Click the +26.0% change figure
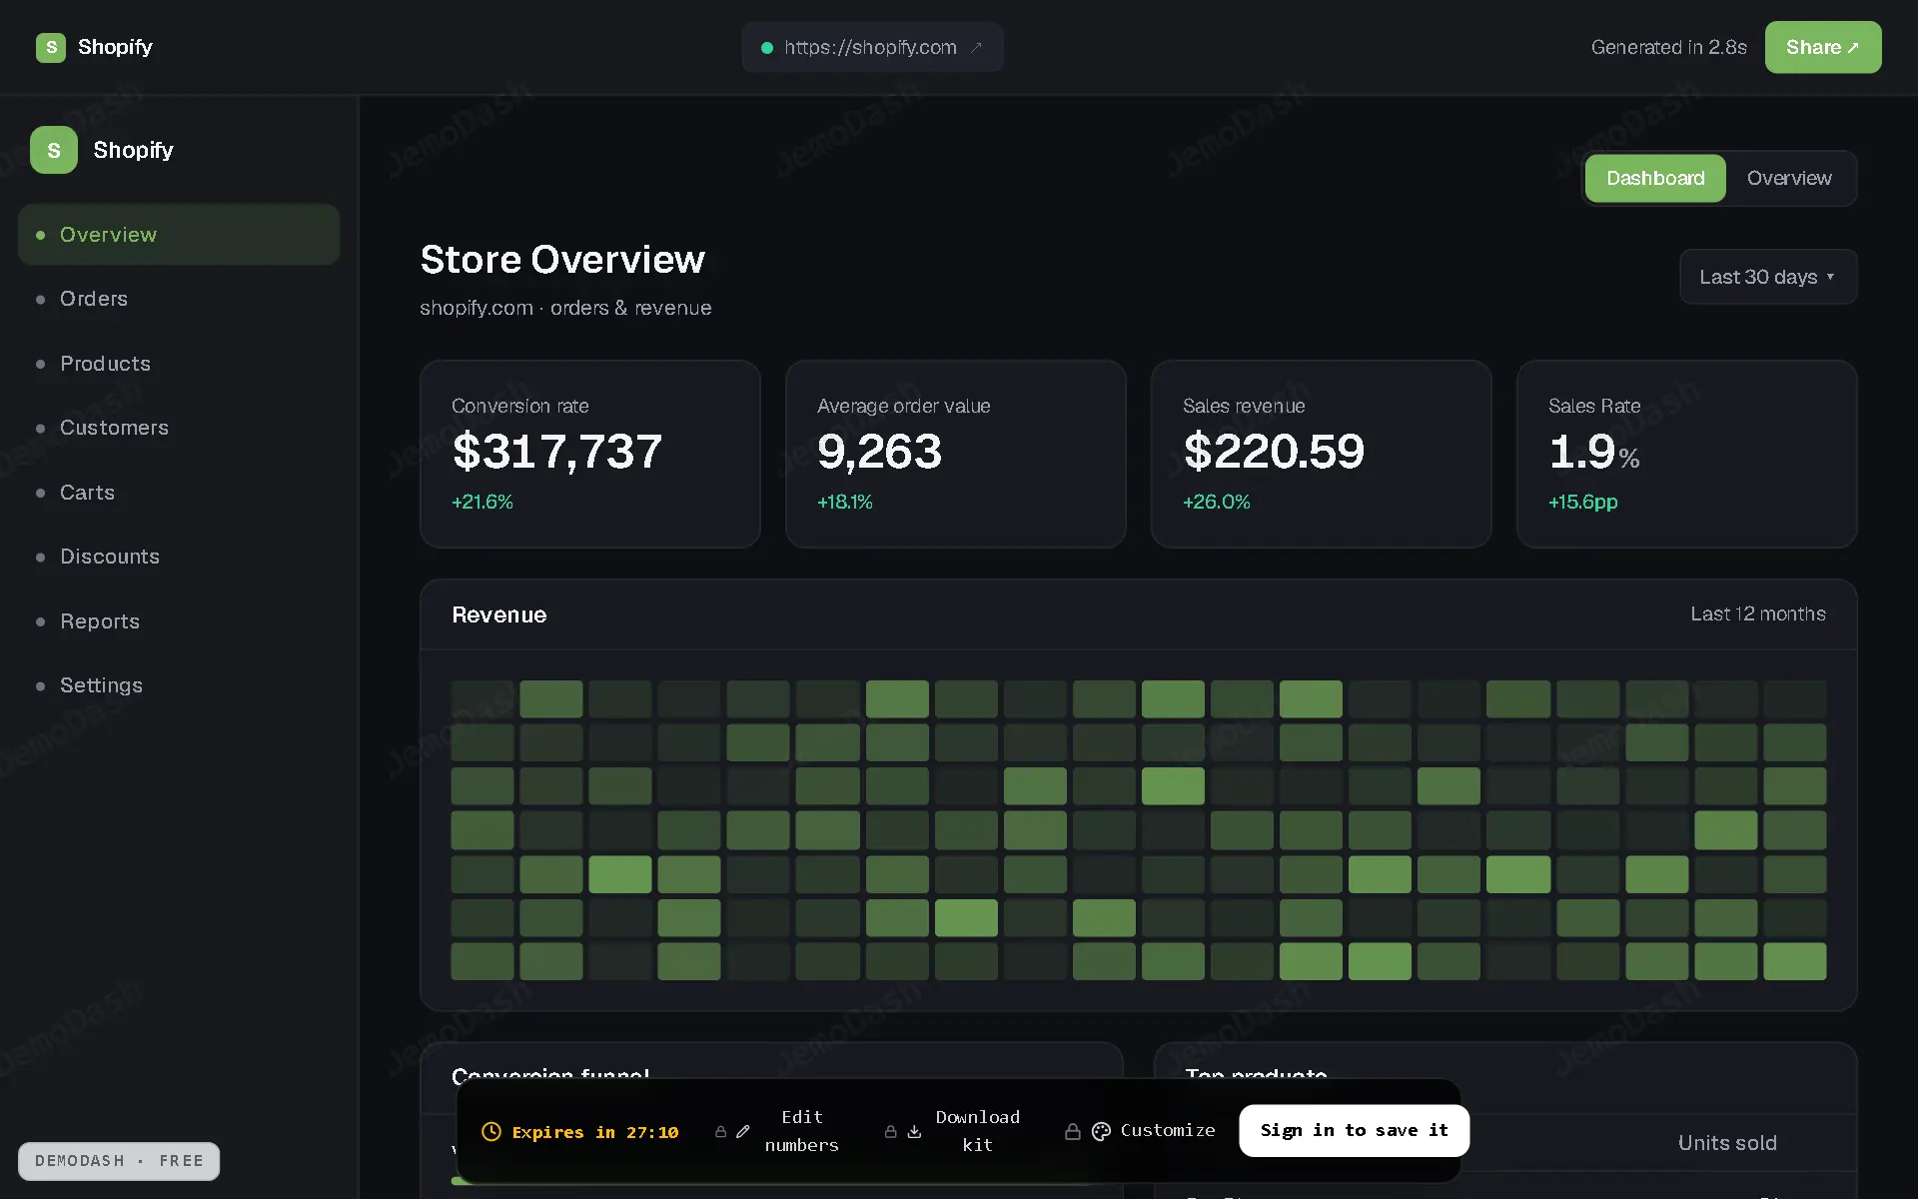Image resolution: width=1918 pixels, height=1199 pixels. (1217, 502)
